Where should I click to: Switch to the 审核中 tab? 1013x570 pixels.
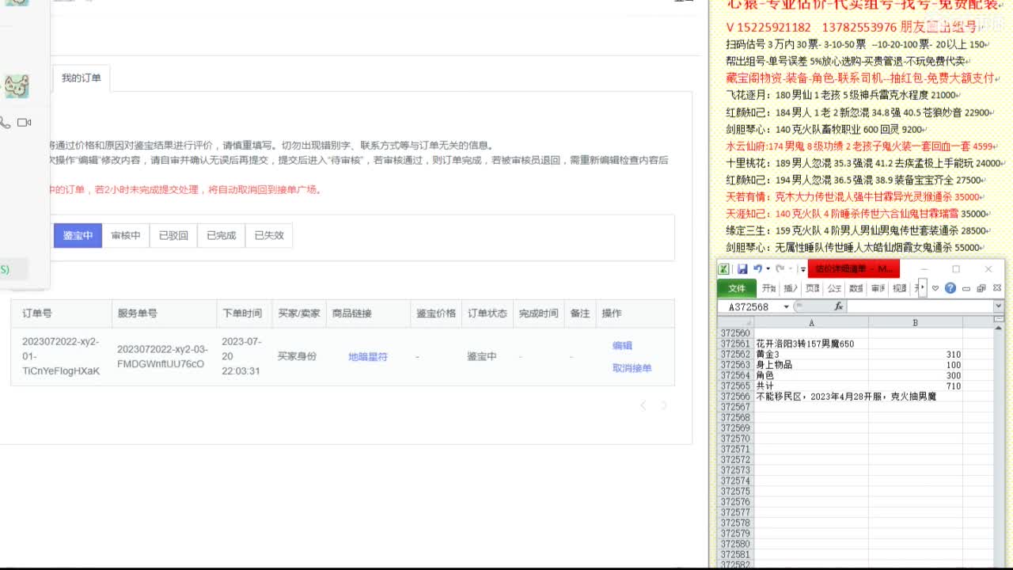coord(125,235)
